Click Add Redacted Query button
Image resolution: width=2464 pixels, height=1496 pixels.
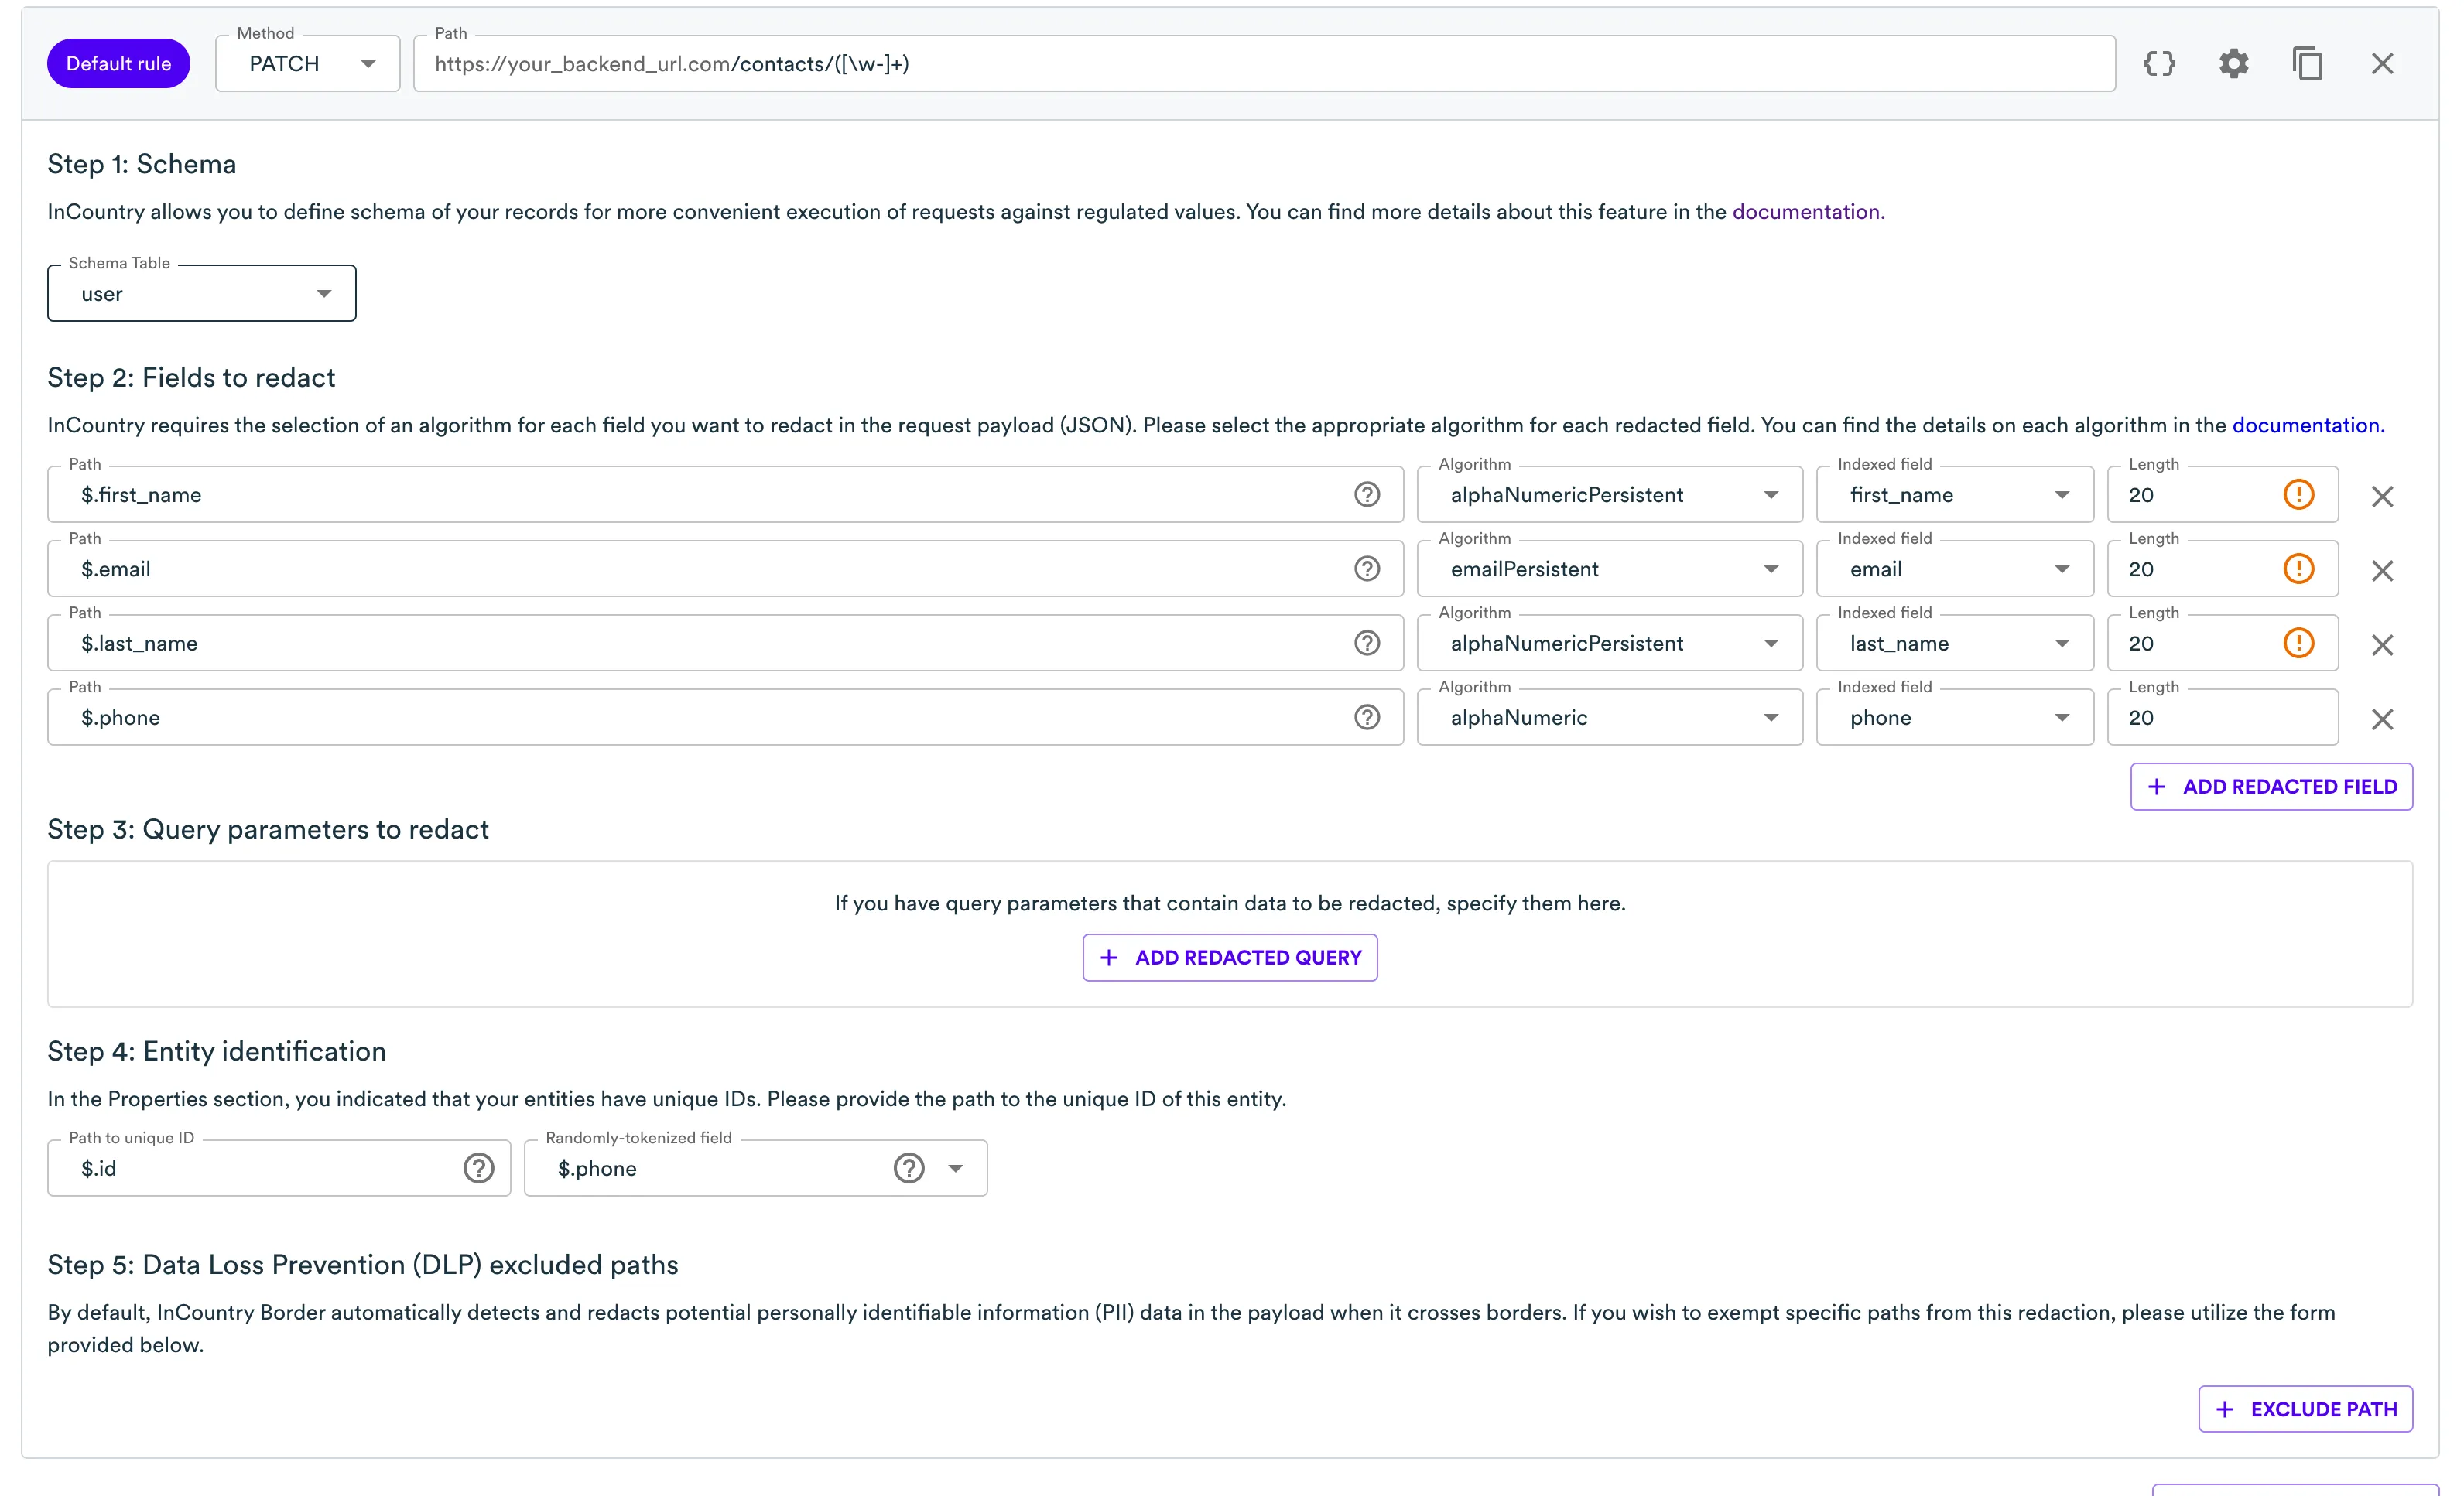click(1229, 958)
